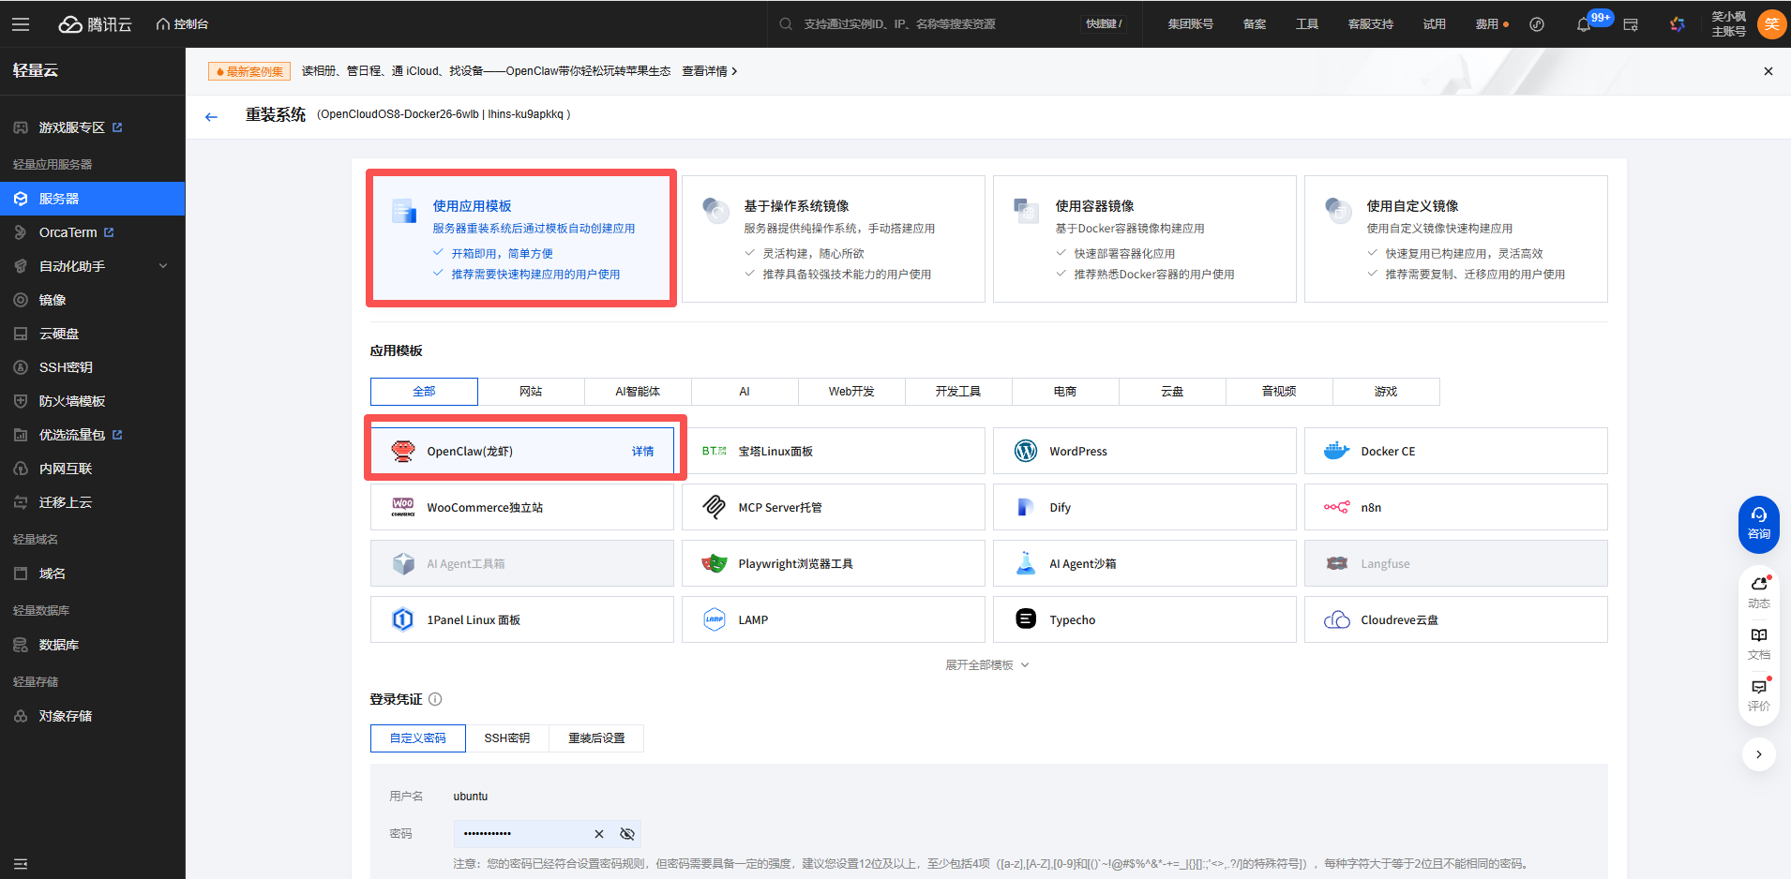Open the Cloud Shell terminal icon

click(1631, 24)
